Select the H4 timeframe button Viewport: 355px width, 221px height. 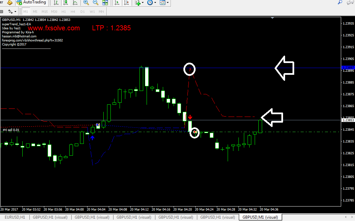tap(73, 11)
